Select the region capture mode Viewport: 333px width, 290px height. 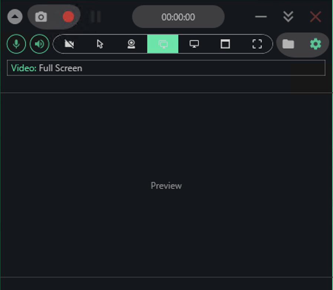pyautogui.click(x=257, y=44)
